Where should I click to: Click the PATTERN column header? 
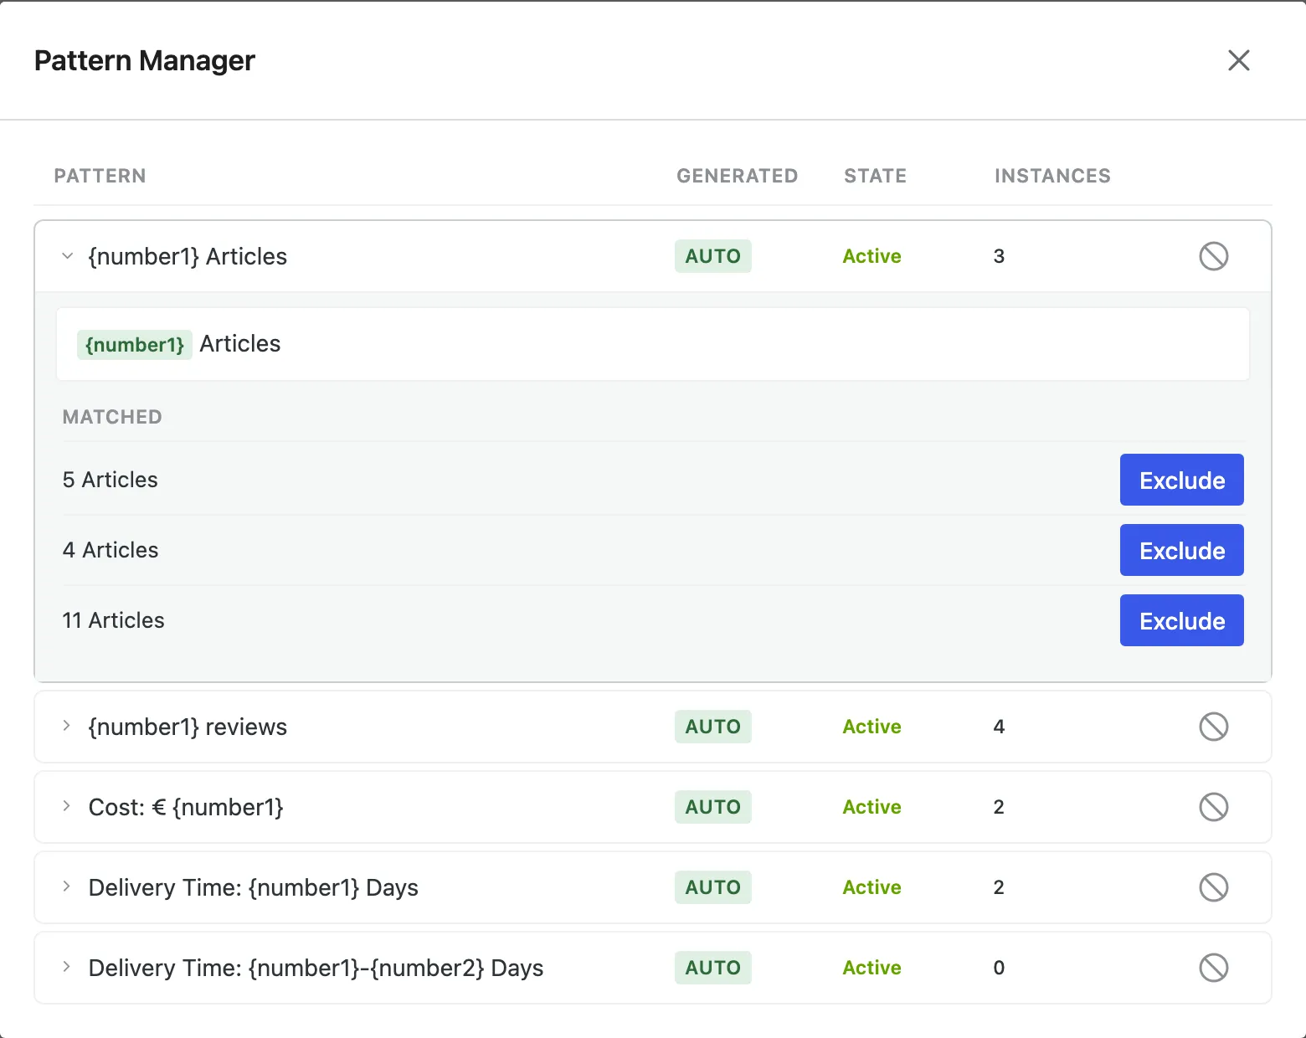point(100,176)
